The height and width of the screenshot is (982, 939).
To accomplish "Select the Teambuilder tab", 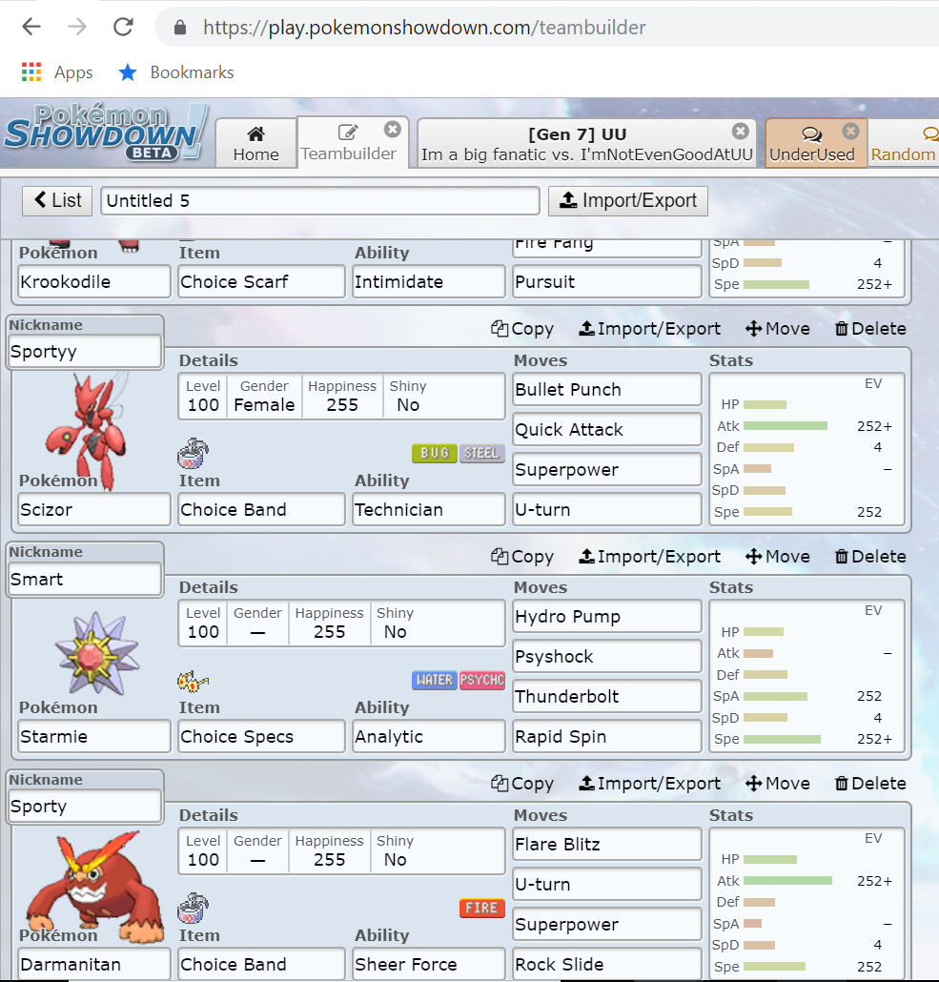I will [348, 143].
